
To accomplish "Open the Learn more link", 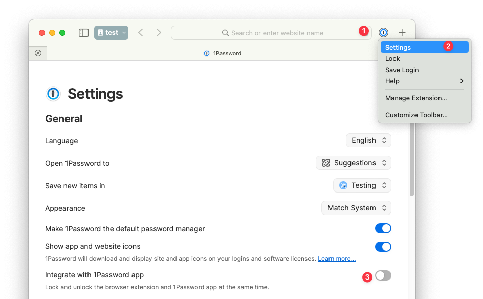I will pos(337,259).
